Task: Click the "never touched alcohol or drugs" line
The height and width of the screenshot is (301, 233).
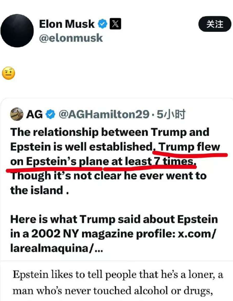Action: 113,291
